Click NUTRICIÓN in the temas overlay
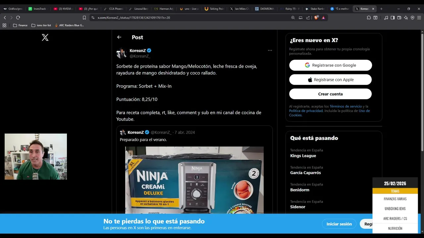 point(395,228)
